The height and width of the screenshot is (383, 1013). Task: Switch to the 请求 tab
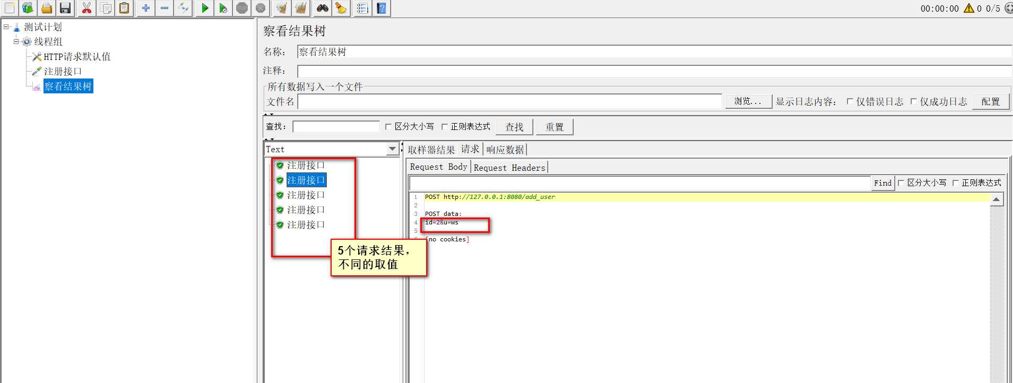click(x=470, y=149)
